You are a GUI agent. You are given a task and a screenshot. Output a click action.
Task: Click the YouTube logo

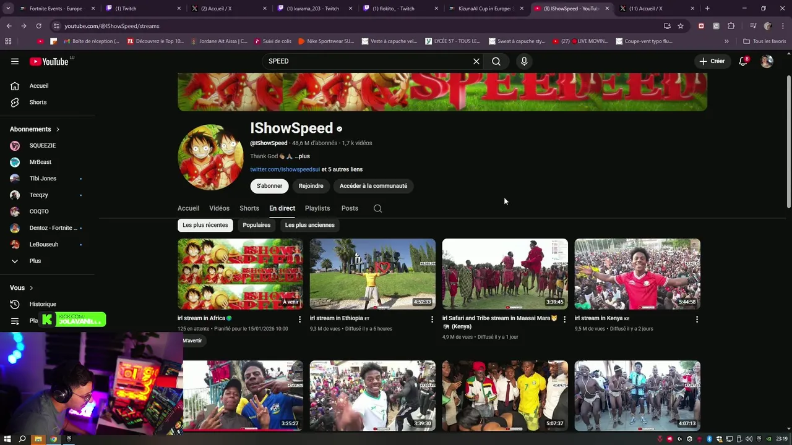point(49,61)
